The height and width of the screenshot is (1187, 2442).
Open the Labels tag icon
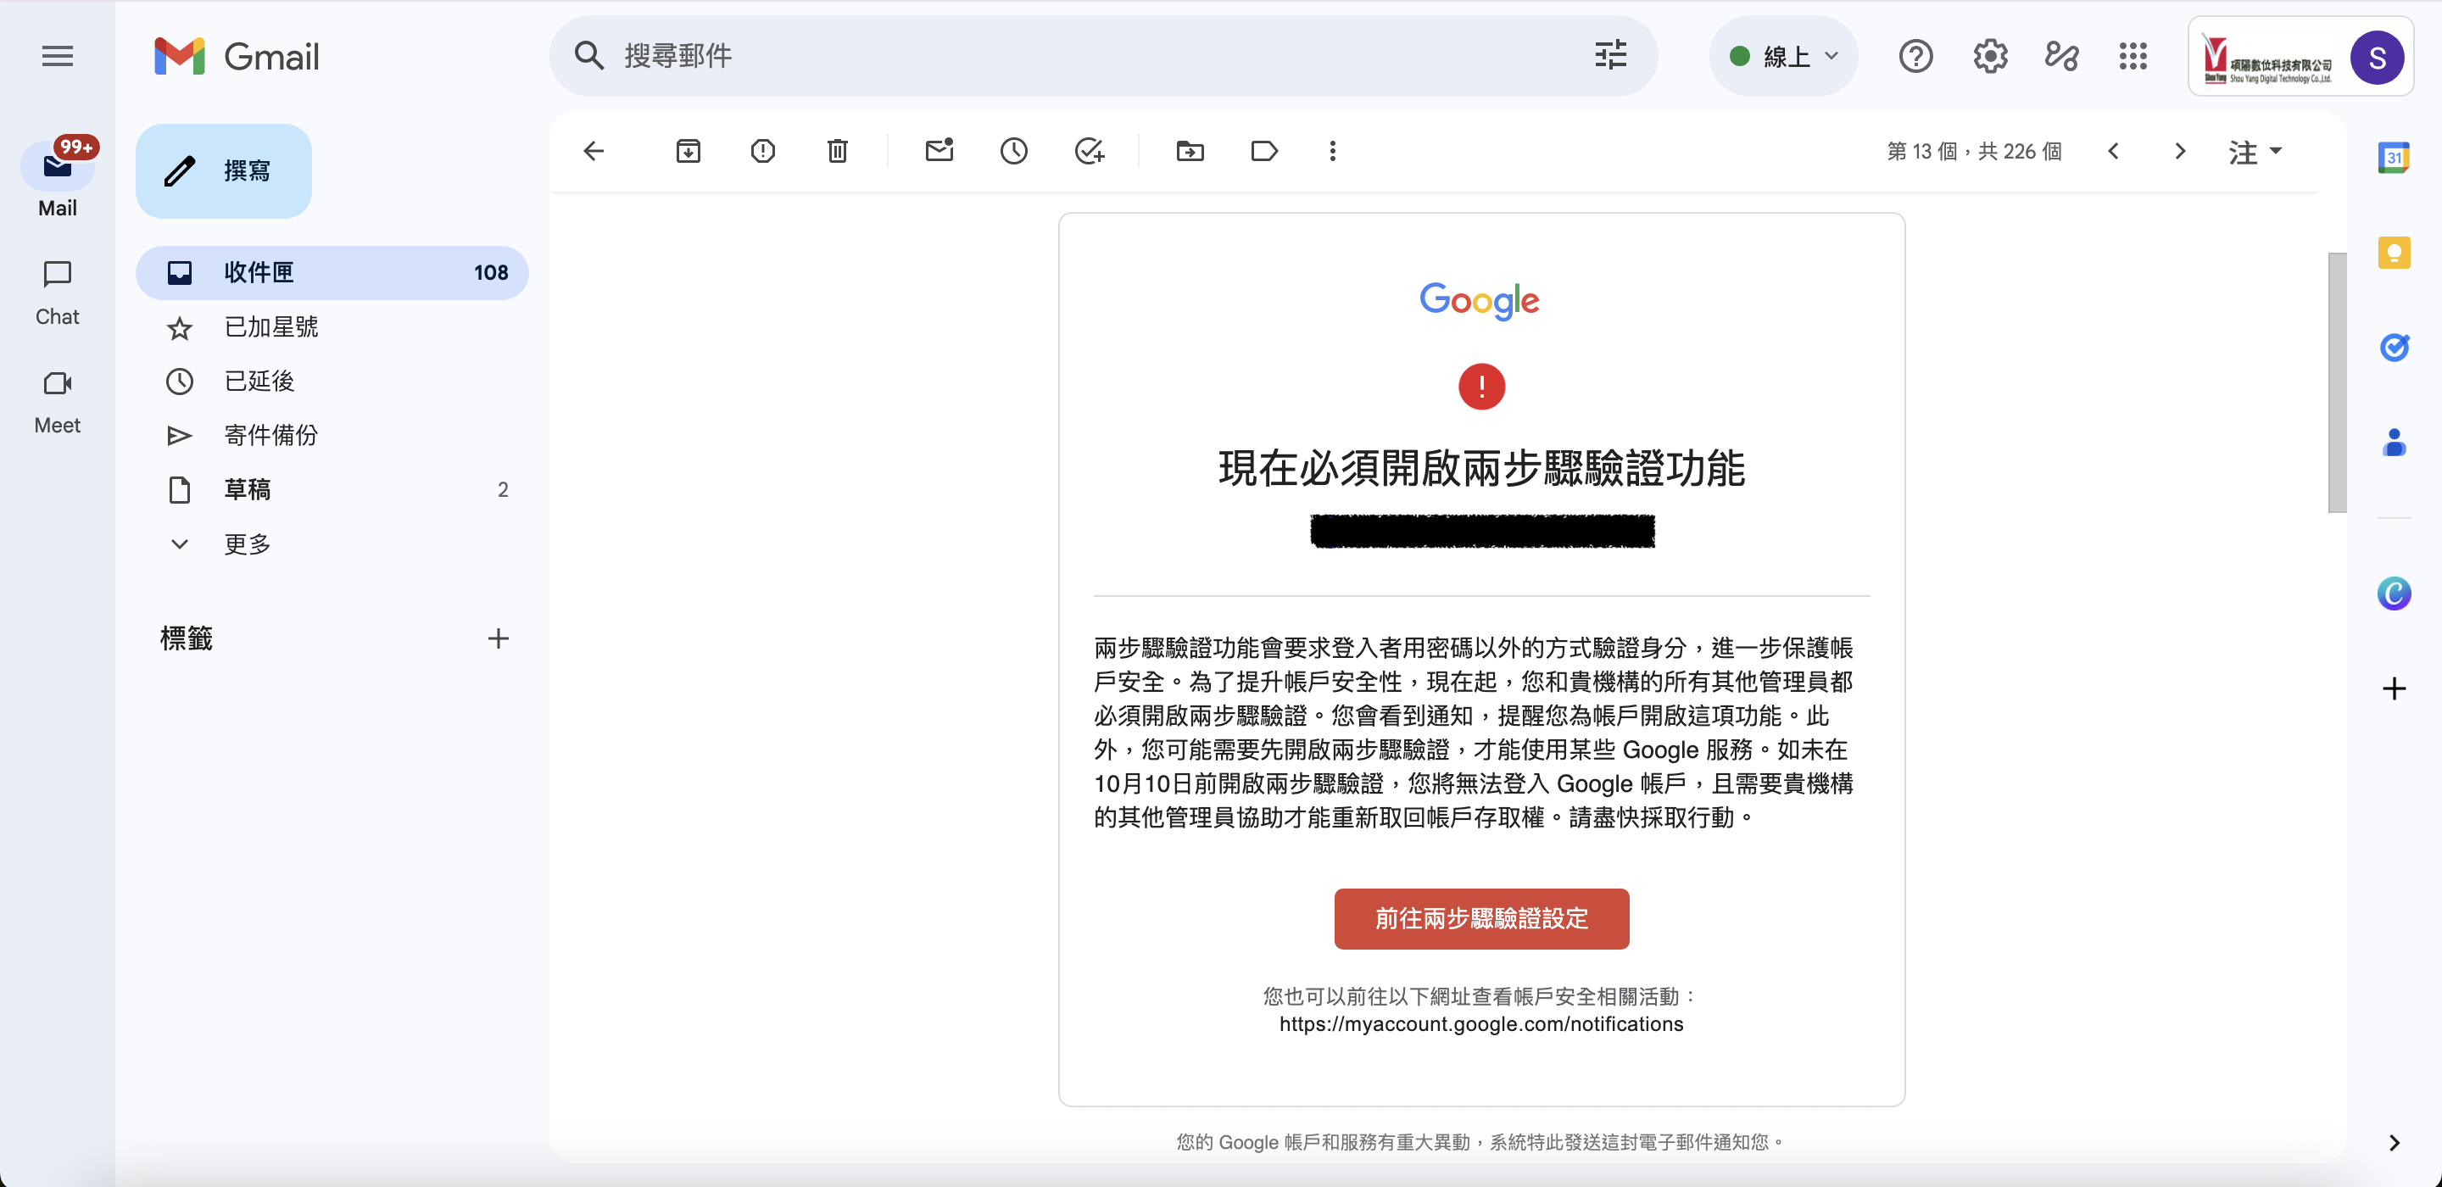(x=1263, y=151)
